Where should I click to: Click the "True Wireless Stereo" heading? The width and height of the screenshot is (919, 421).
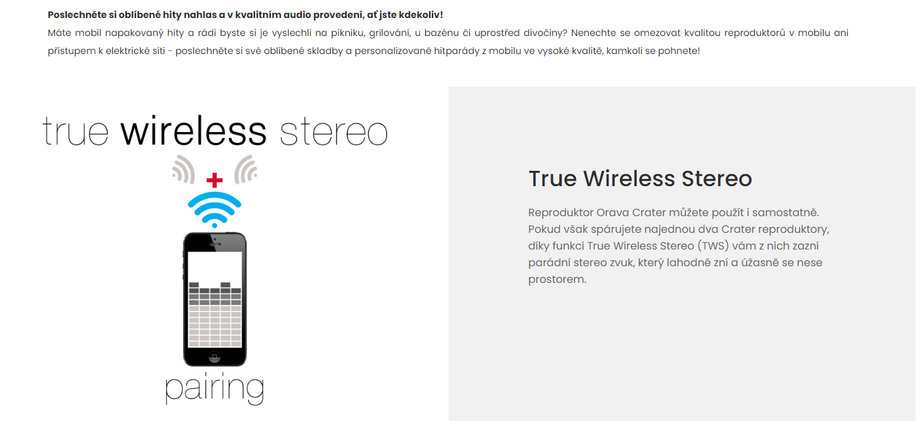click(640, 178)
